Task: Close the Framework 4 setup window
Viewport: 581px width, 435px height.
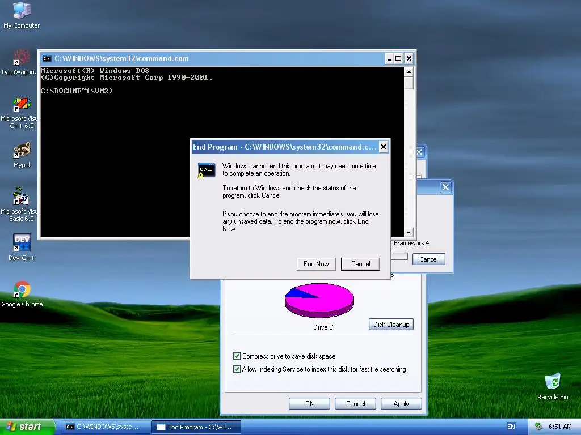Action: pyautogui.click(x=445, y=187)
